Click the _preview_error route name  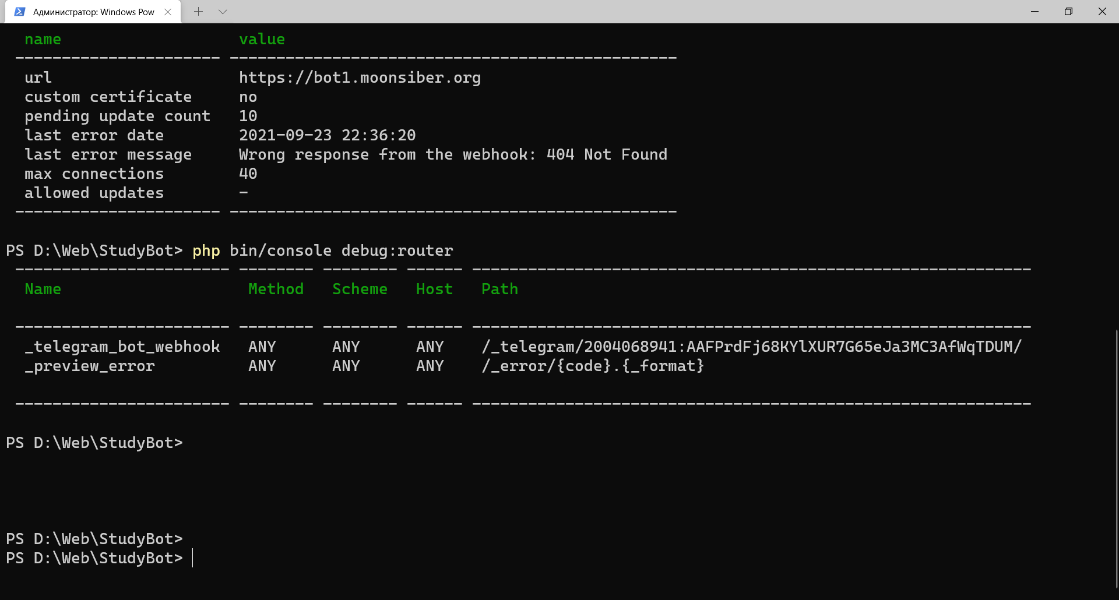tap(90, 366)
